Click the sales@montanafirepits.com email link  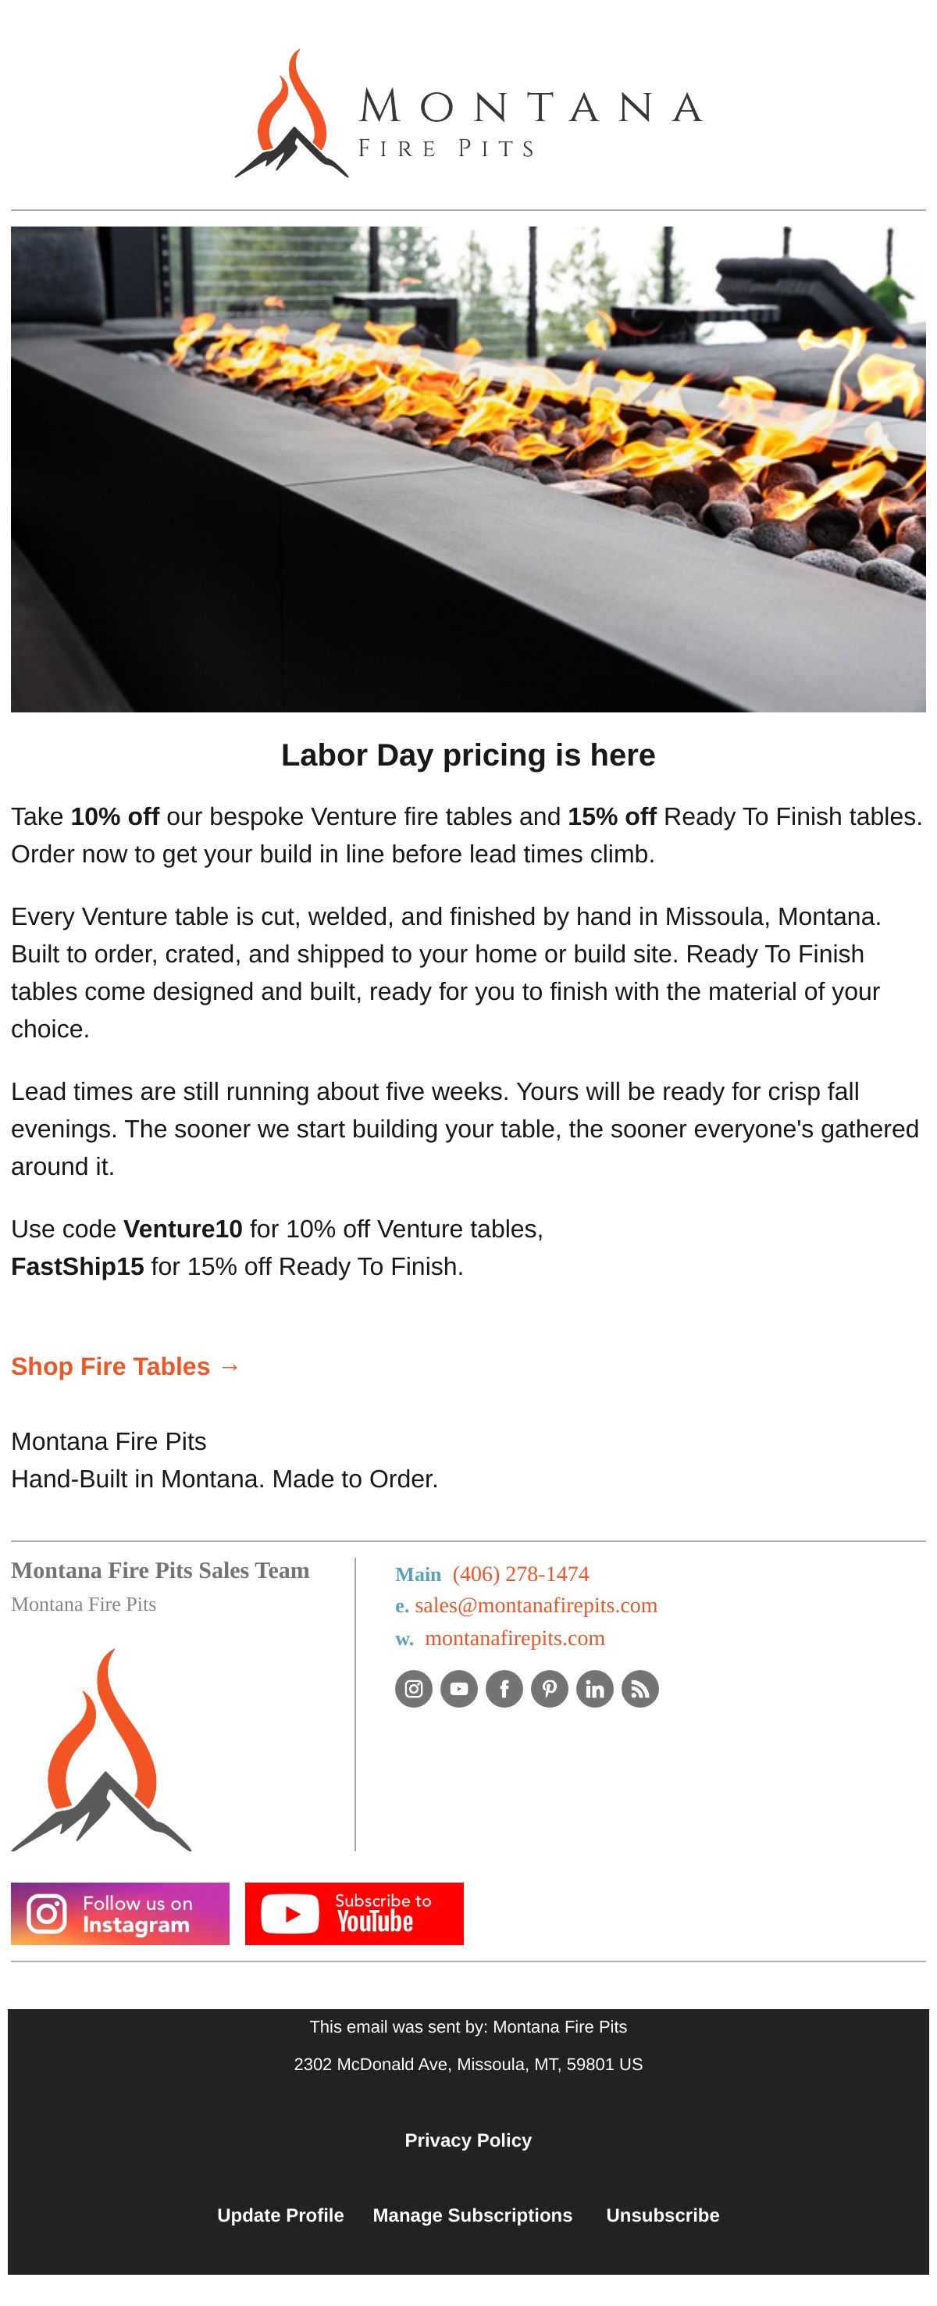tap(536, 1605)
